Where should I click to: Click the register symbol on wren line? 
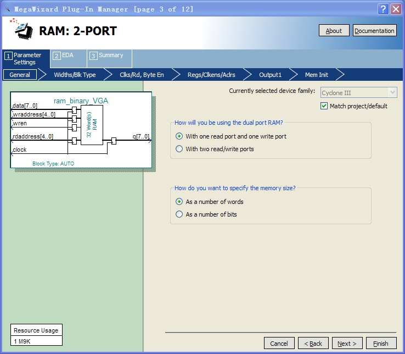75,128
